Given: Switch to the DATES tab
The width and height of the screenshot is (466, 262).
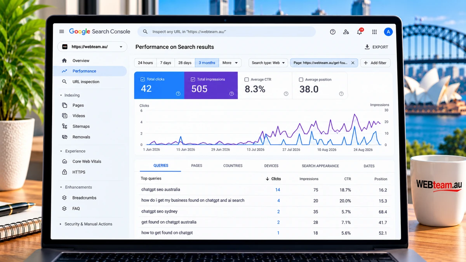Looking at the screenshot, I should point(369,166).
